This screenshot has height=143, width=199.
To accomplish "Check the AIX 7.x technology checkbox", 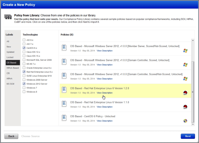I will coord(24,44).
